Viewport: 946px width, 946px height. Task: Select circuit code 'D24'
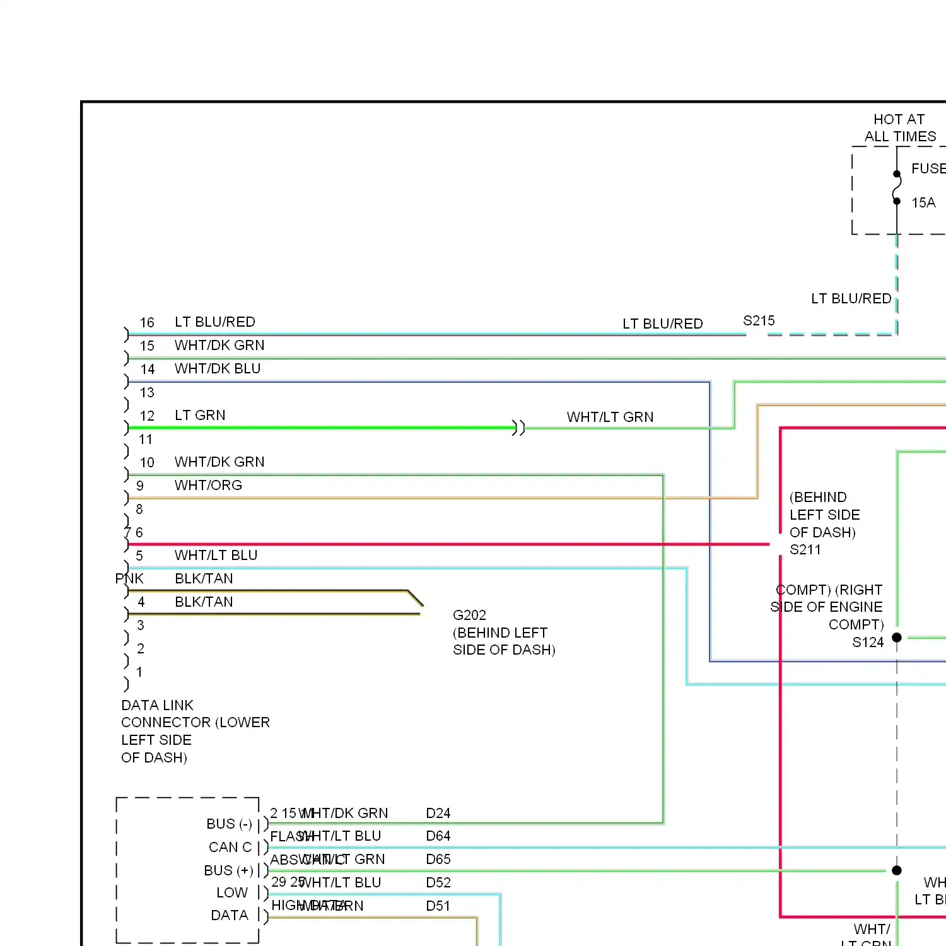(x=438, y=813)
